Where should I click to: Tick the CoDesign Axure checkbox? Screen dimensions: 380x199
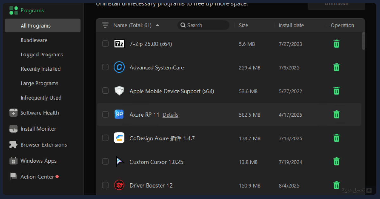tap(105, 138)
